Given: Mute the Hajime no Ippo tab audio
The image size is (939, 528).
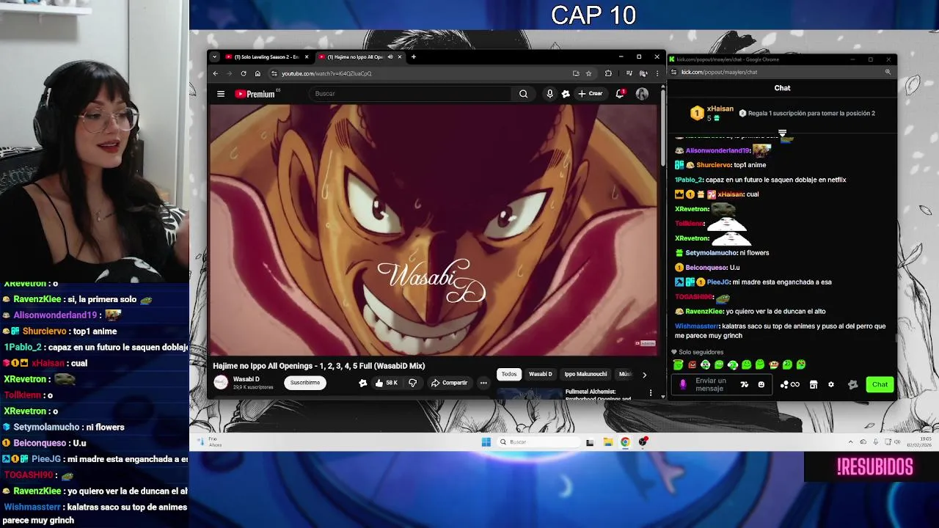Looking at the screenshot, I should point(390,56).
